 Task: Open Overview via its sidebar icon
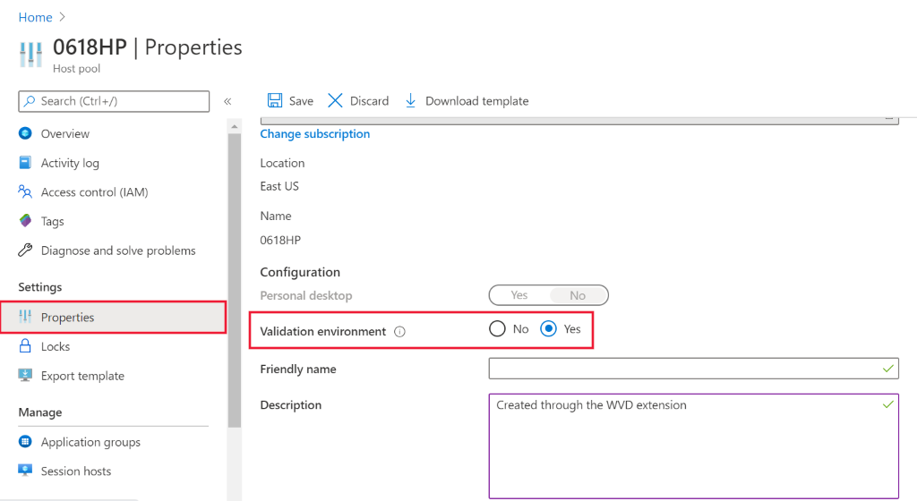coord(25,134)
